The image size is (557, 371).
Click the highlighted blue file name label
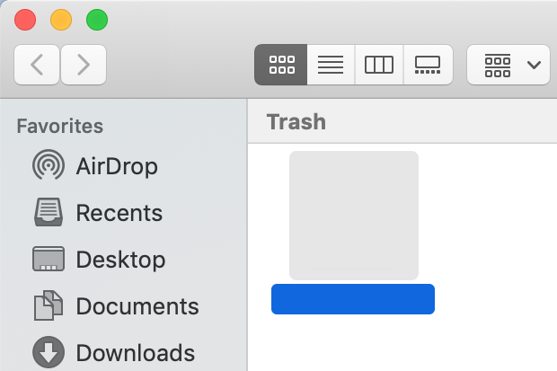click(353, 299)
